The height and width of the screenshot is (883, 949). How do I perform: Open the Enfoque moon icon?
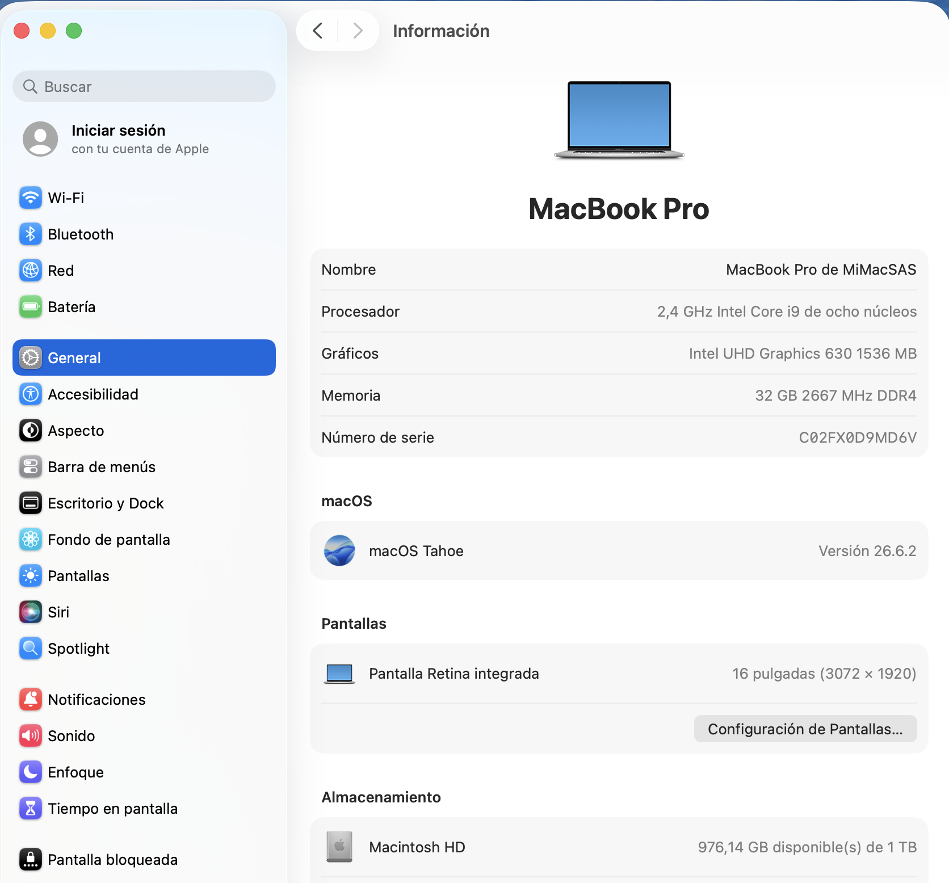(x=31, y=772)
